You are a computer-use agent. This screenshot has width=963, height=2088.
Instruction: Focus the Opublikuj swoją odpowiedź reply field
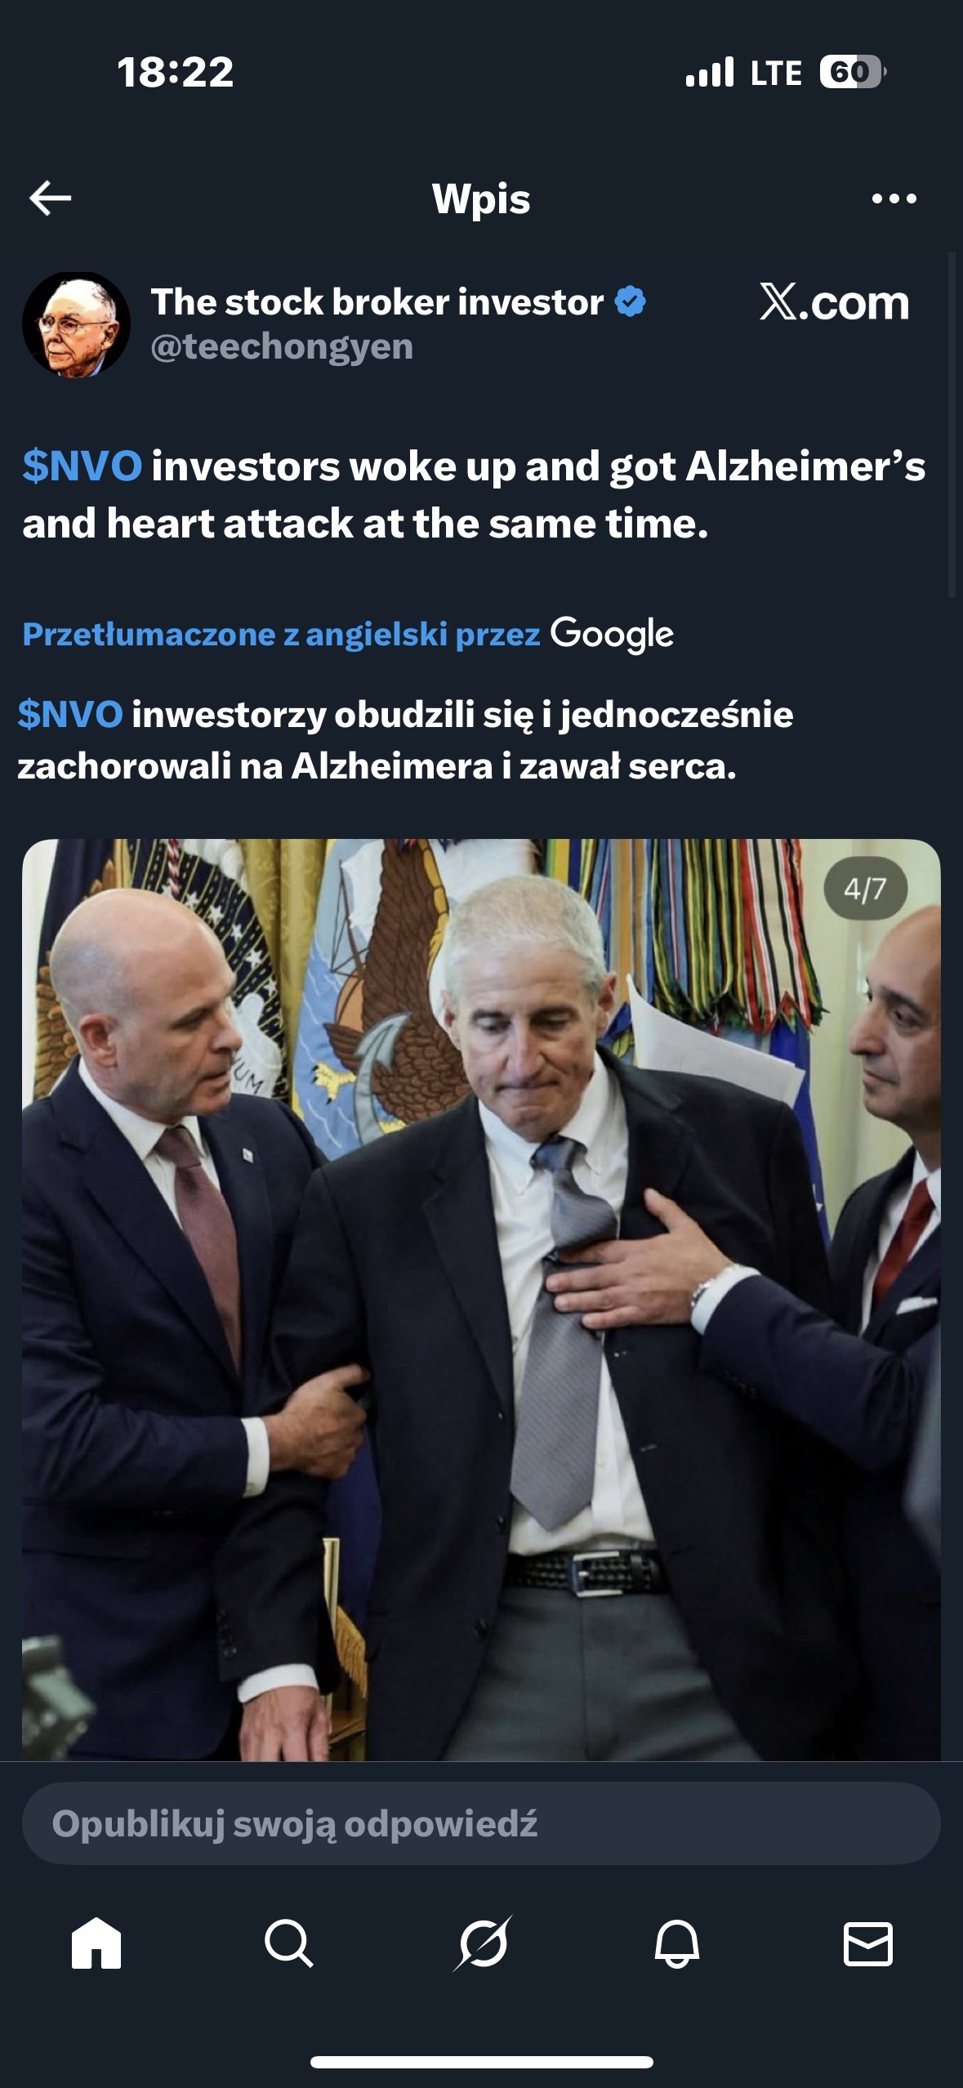click(481, 1823)
